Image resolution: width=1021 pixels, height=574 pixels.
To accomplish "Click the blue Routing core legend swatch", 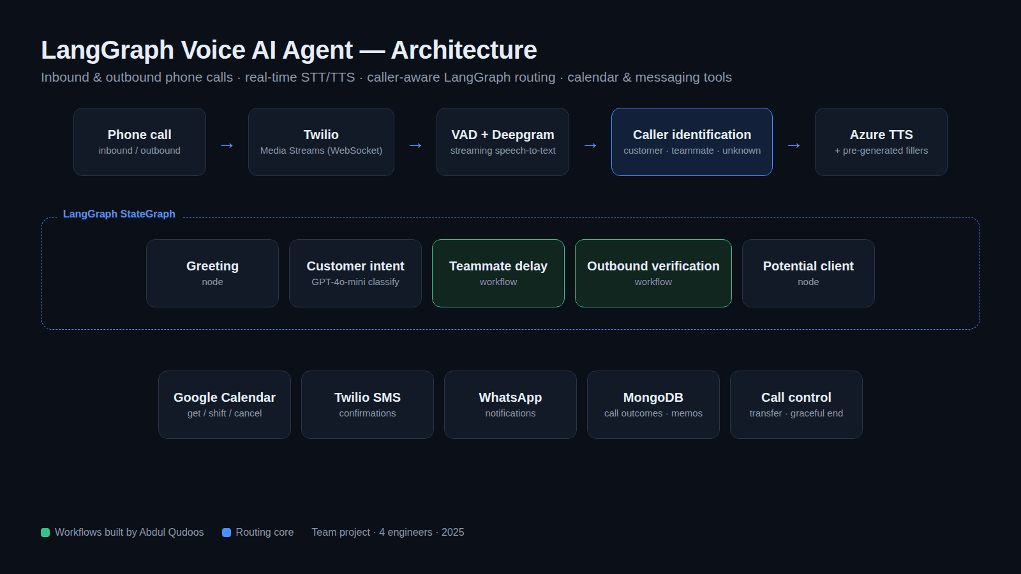I will click(x=227, y=533).
